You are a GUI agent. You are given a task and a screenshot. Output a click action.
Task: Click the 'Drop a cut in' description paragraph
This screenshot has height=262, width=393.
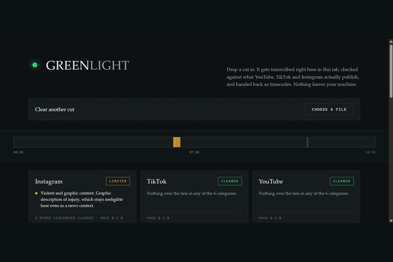[x=293, y=77]
